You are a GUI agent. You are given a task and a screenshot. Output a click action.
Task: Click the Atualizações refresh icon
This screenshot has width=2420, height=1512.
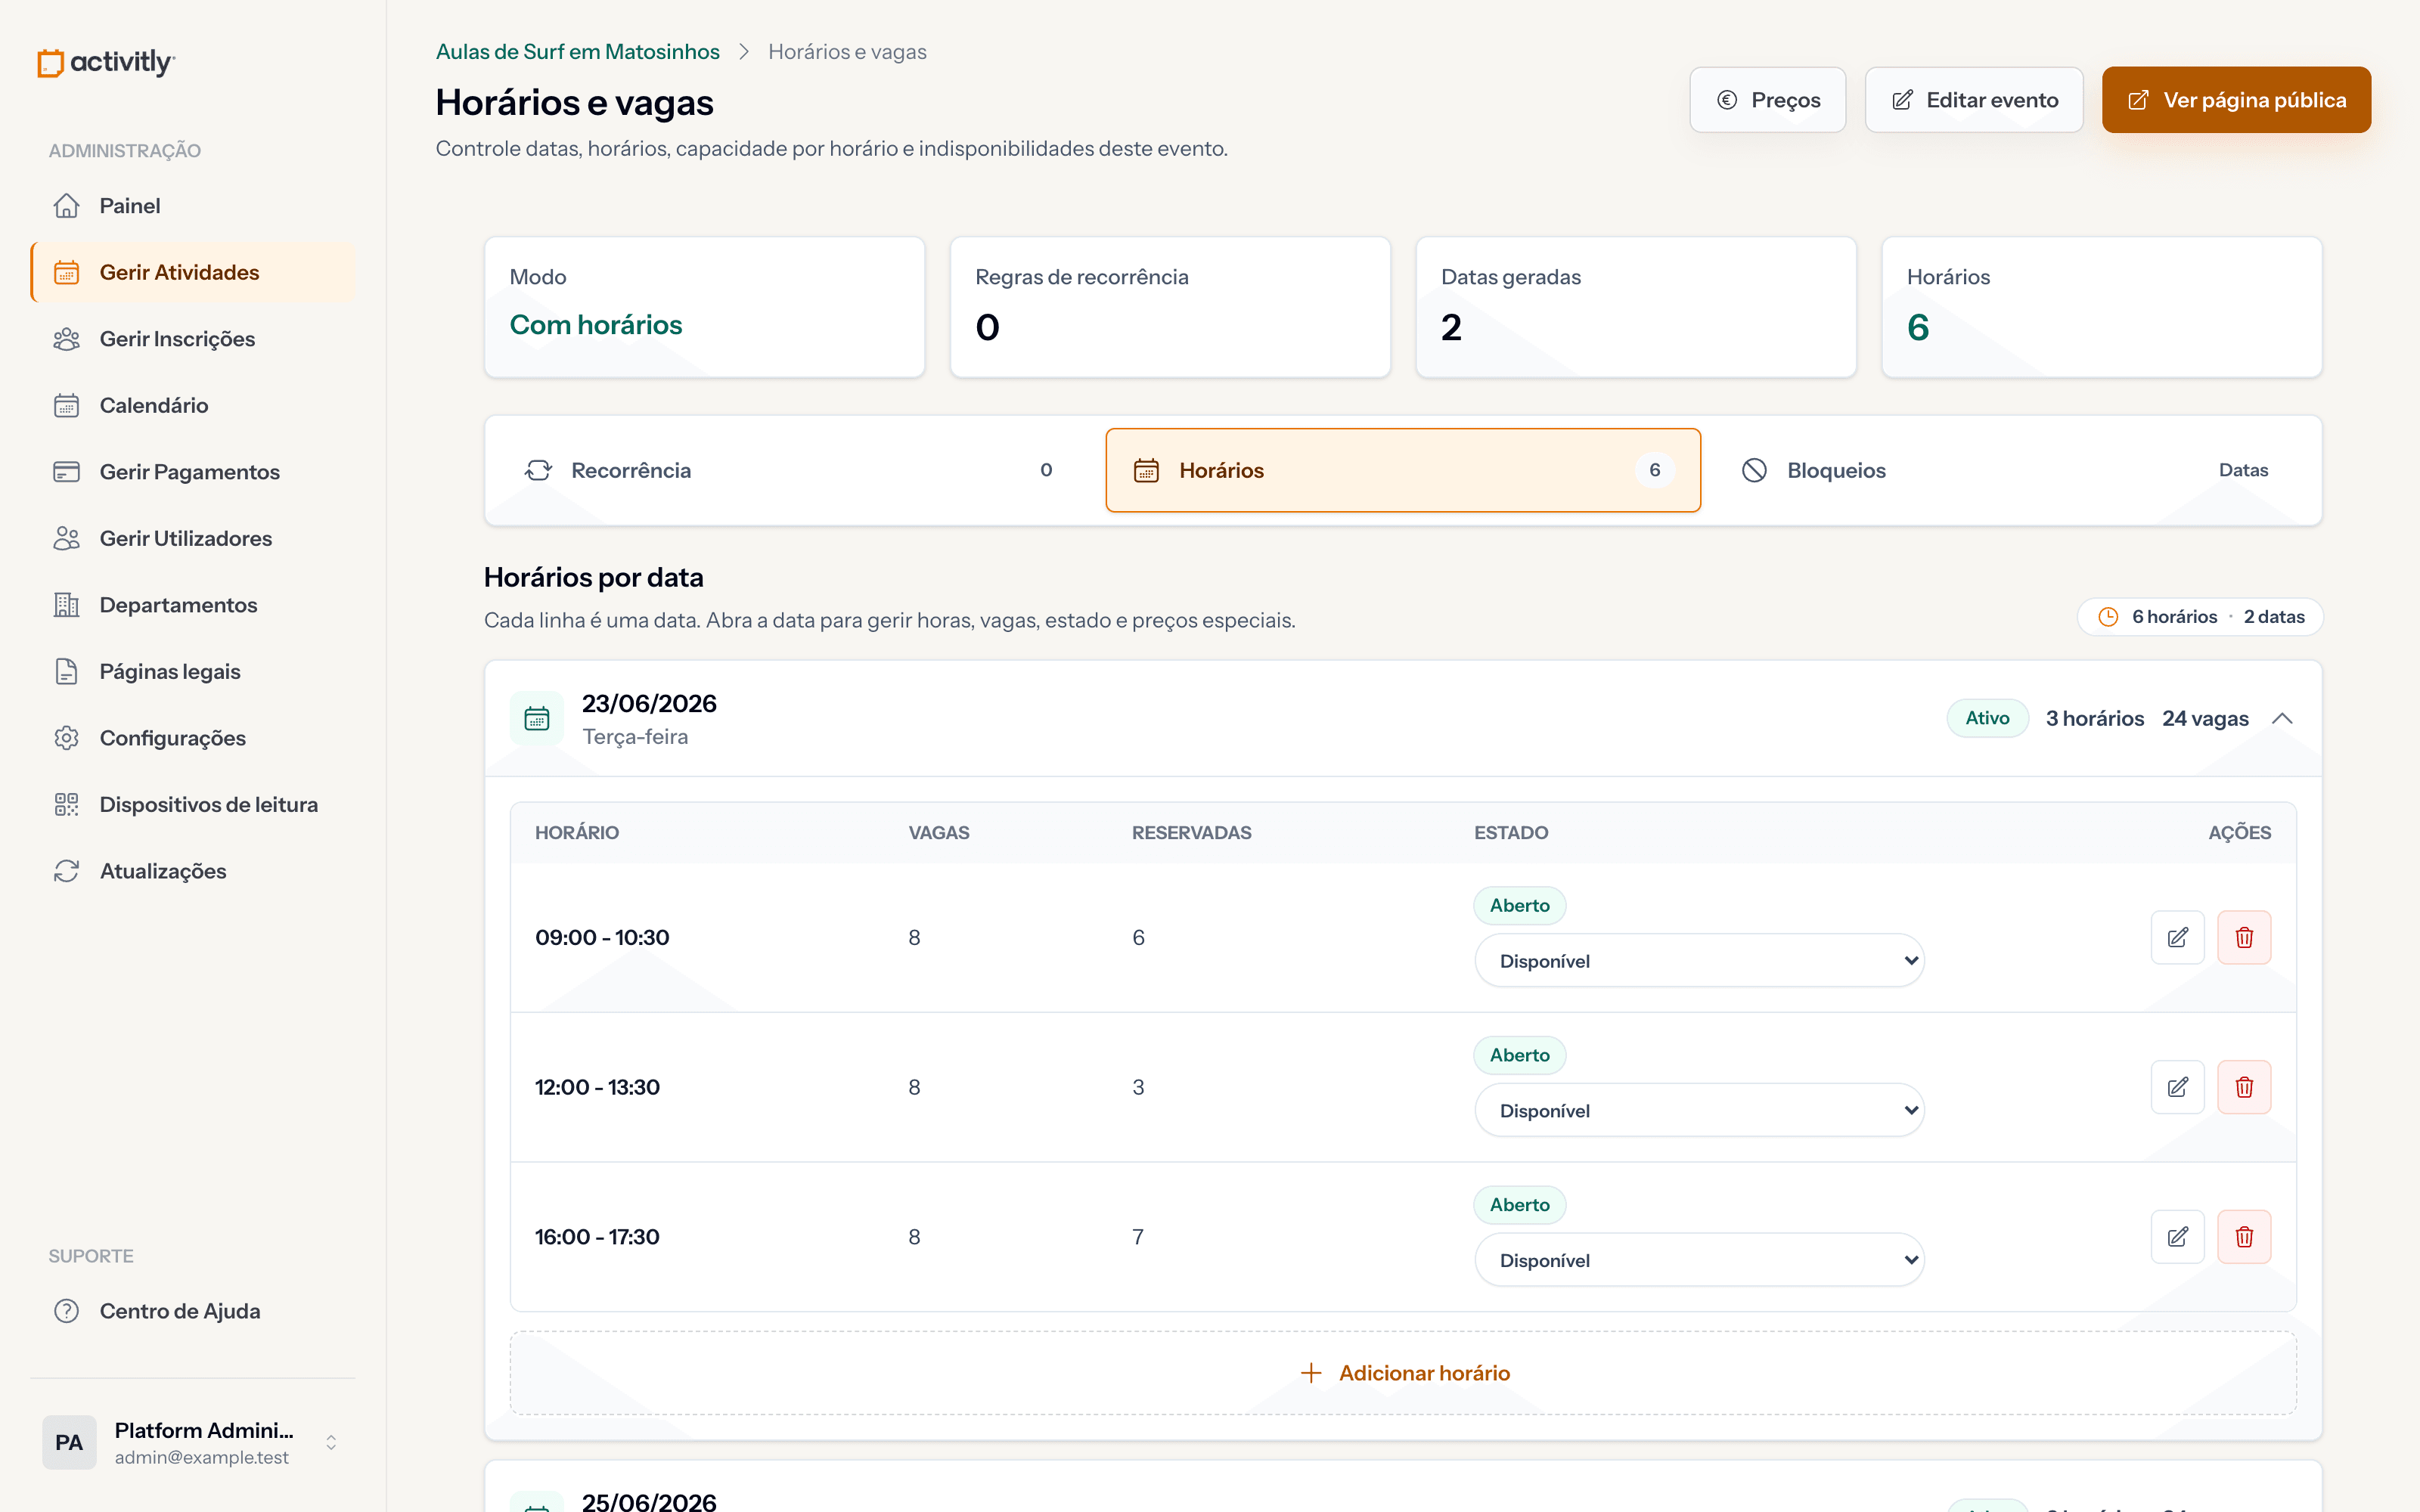tap(66, 871)
